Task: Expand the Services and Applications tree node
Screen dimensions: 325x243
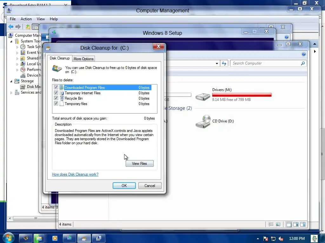Action: pos(11,93)
